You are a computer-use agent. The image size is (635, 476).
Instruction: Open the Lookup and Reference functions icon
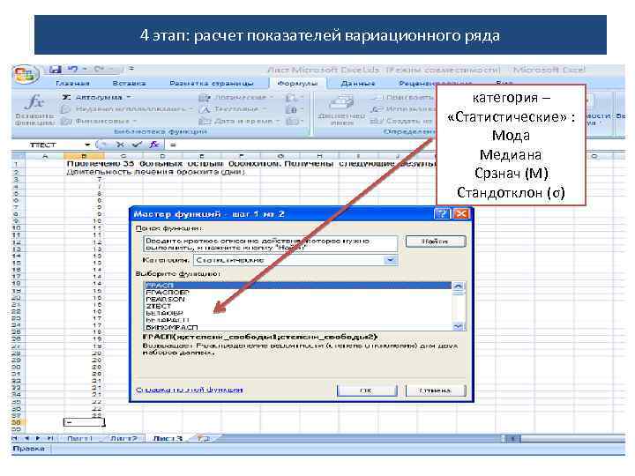(293, 98)
